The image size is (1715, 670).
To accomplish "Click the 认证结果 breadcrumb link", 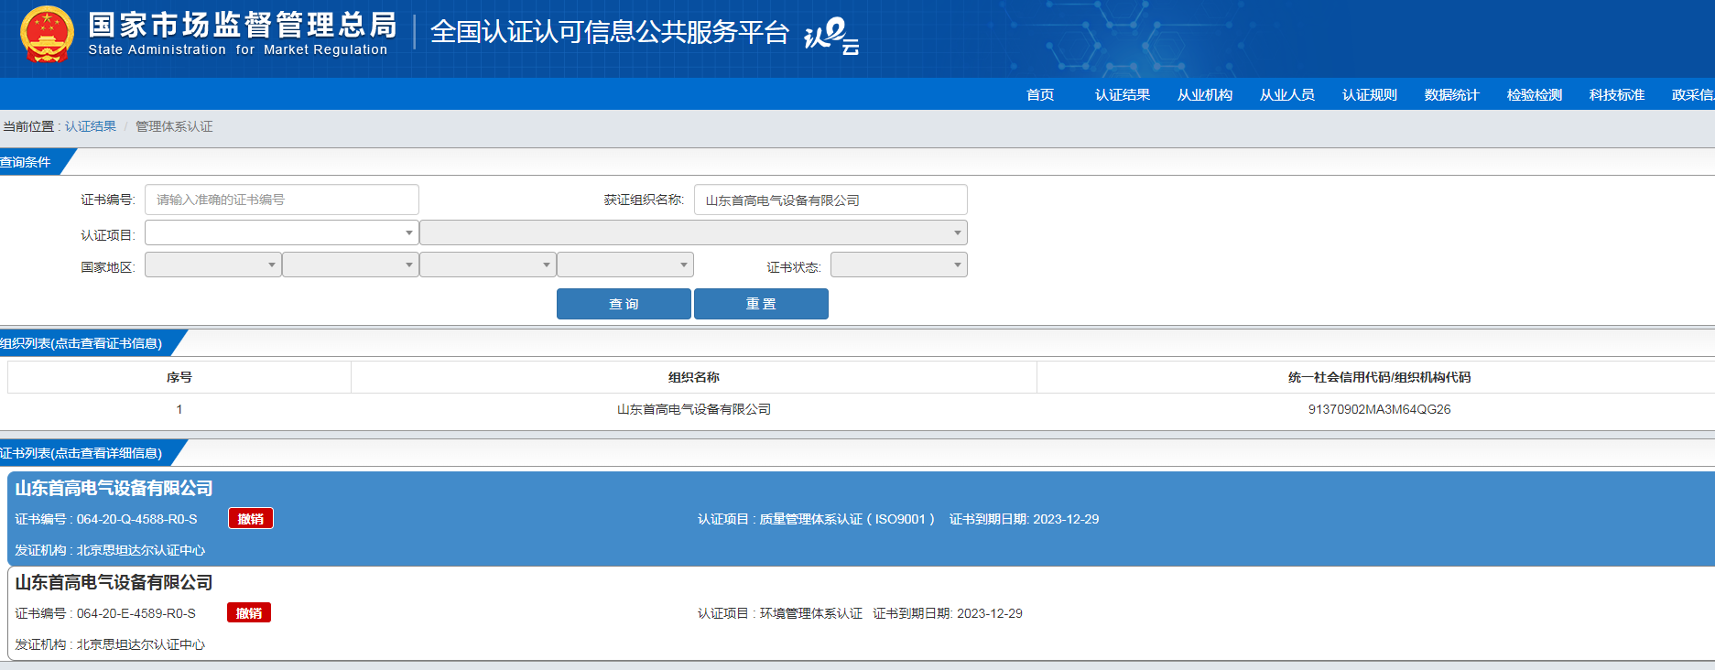I will pyautogui.click(x=91, y=126).
